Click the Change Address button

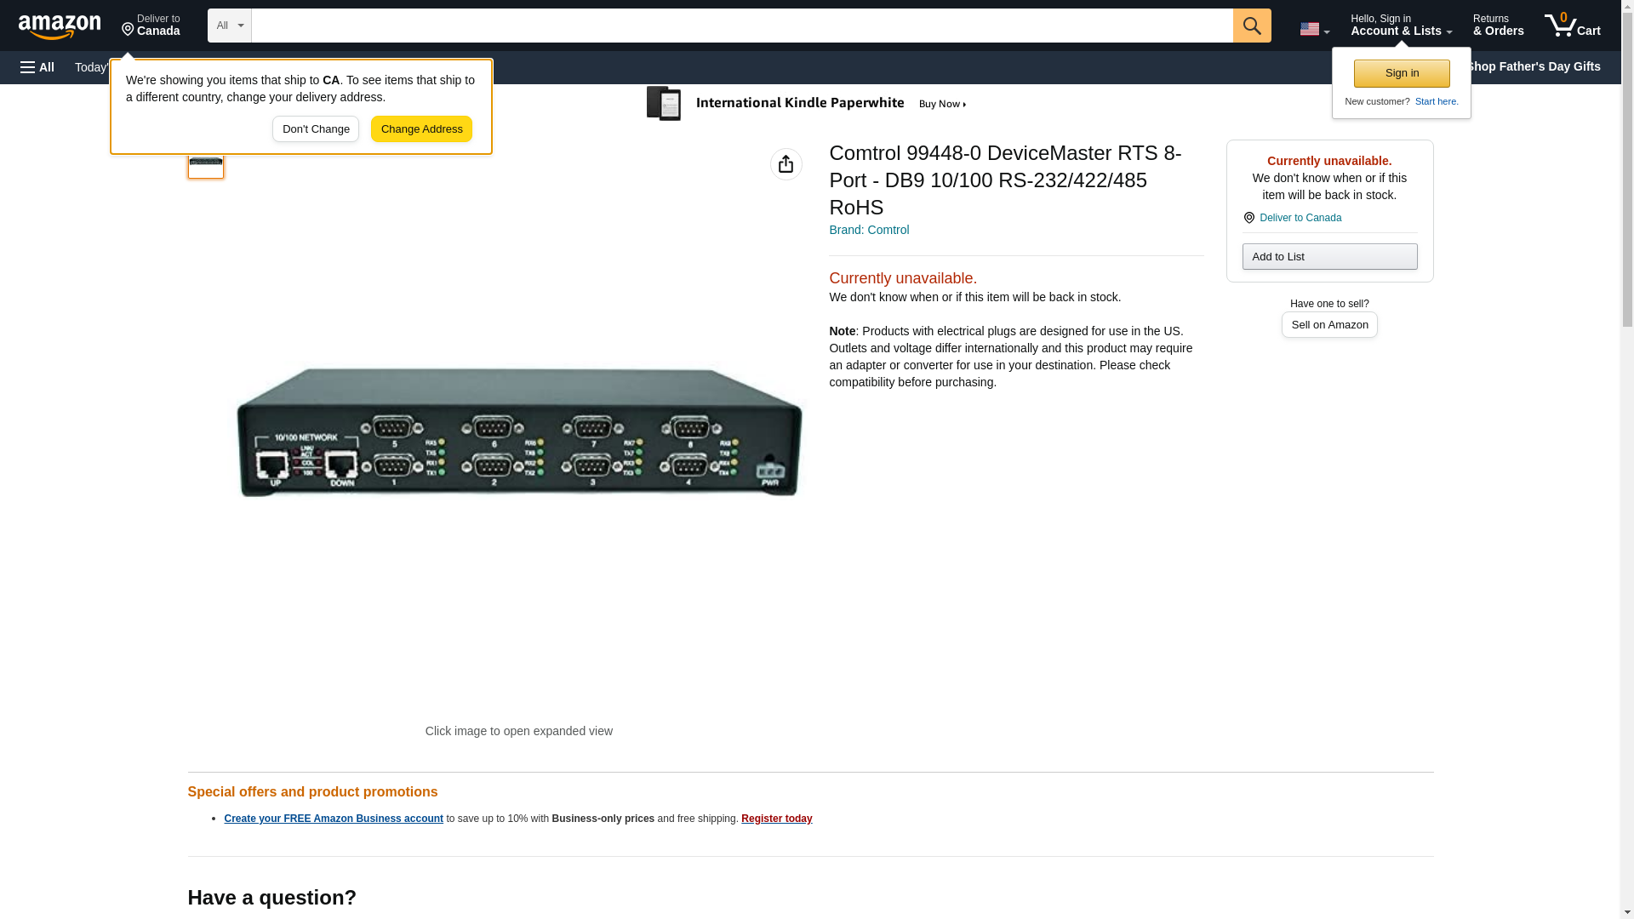coord(421,129)
